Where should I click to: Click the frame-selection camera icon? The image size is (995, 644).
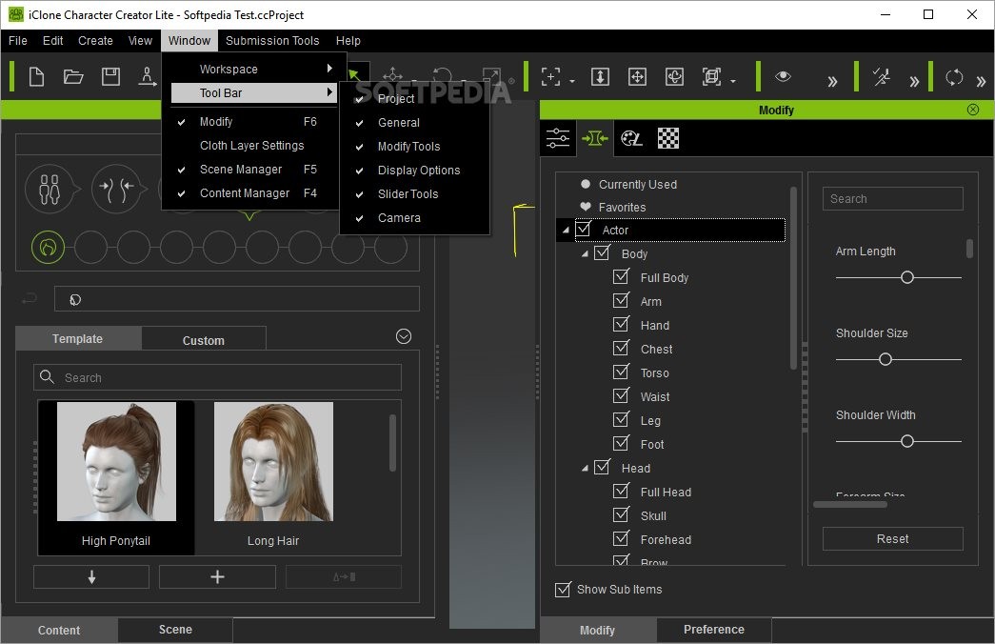711,77
